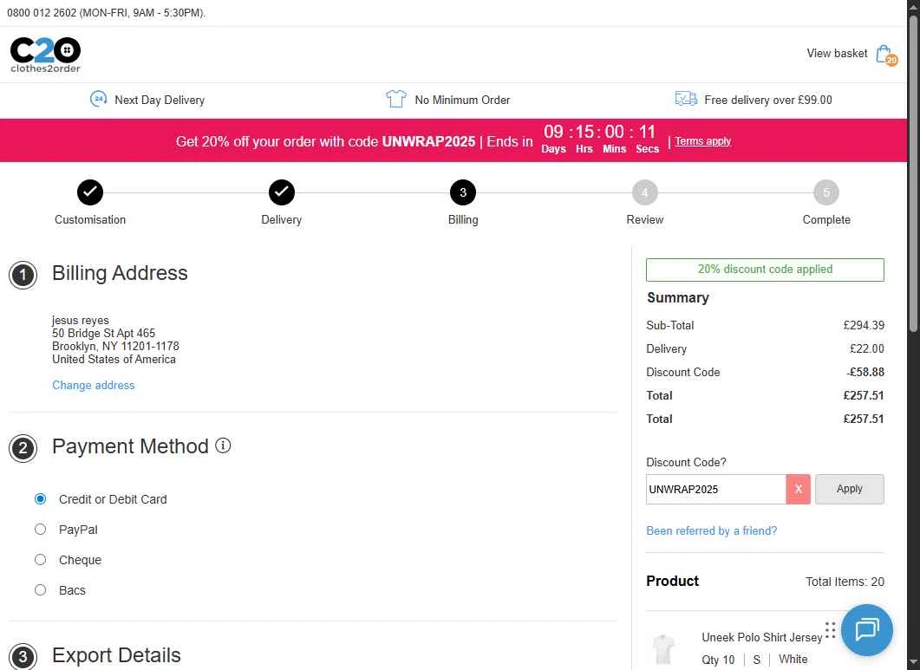Click the Payment Method heading
Image resolution: width=920 pixels, height=670 pixels.
click(130, 446)
